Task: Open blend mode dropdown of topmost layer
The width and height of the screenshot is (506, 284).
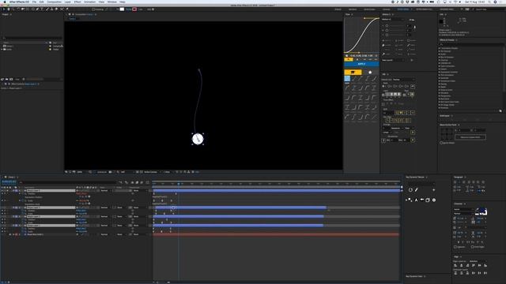Action: point(106,191)
